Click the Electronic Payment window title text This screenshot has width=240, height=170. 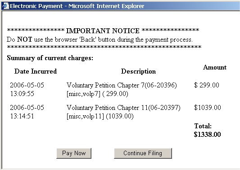coord(77,6)
